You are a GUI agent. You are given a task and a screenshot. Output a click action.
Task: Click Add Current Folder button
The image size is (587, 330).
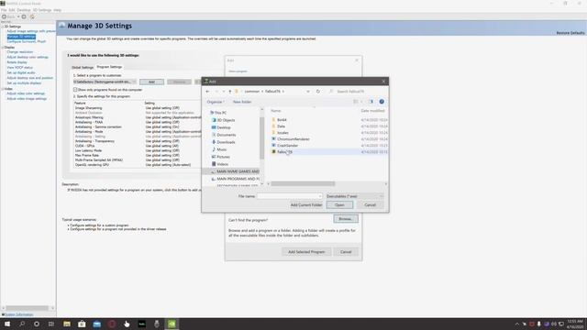(306, 205)
